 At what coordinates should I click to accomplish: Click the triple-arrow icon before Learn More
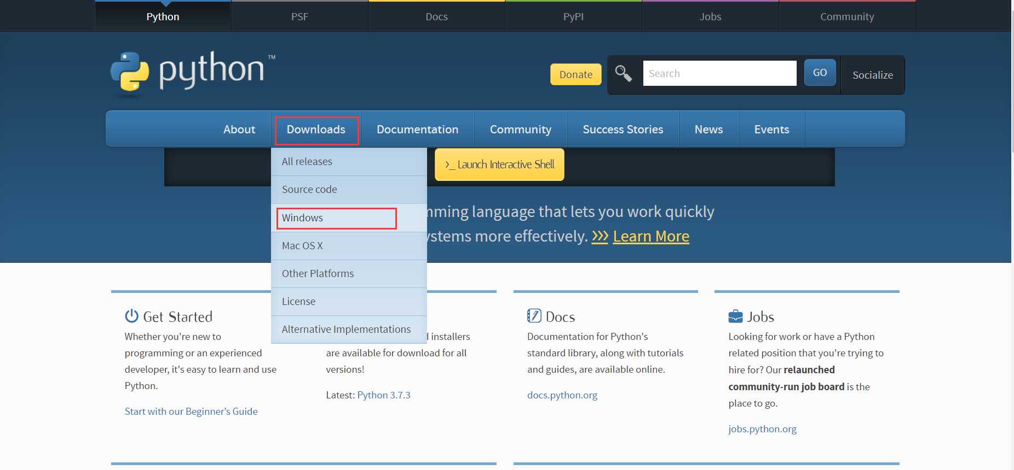point(600,236)
